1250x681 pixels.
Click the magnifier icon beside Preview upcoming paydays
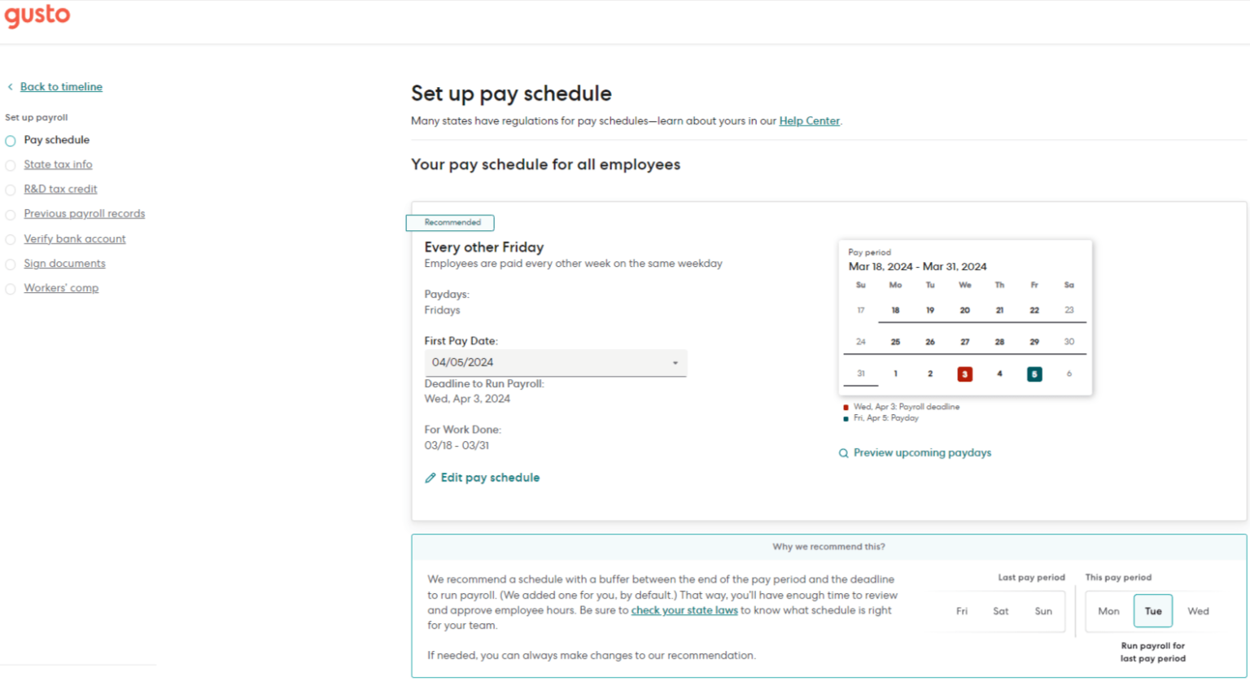843,452
